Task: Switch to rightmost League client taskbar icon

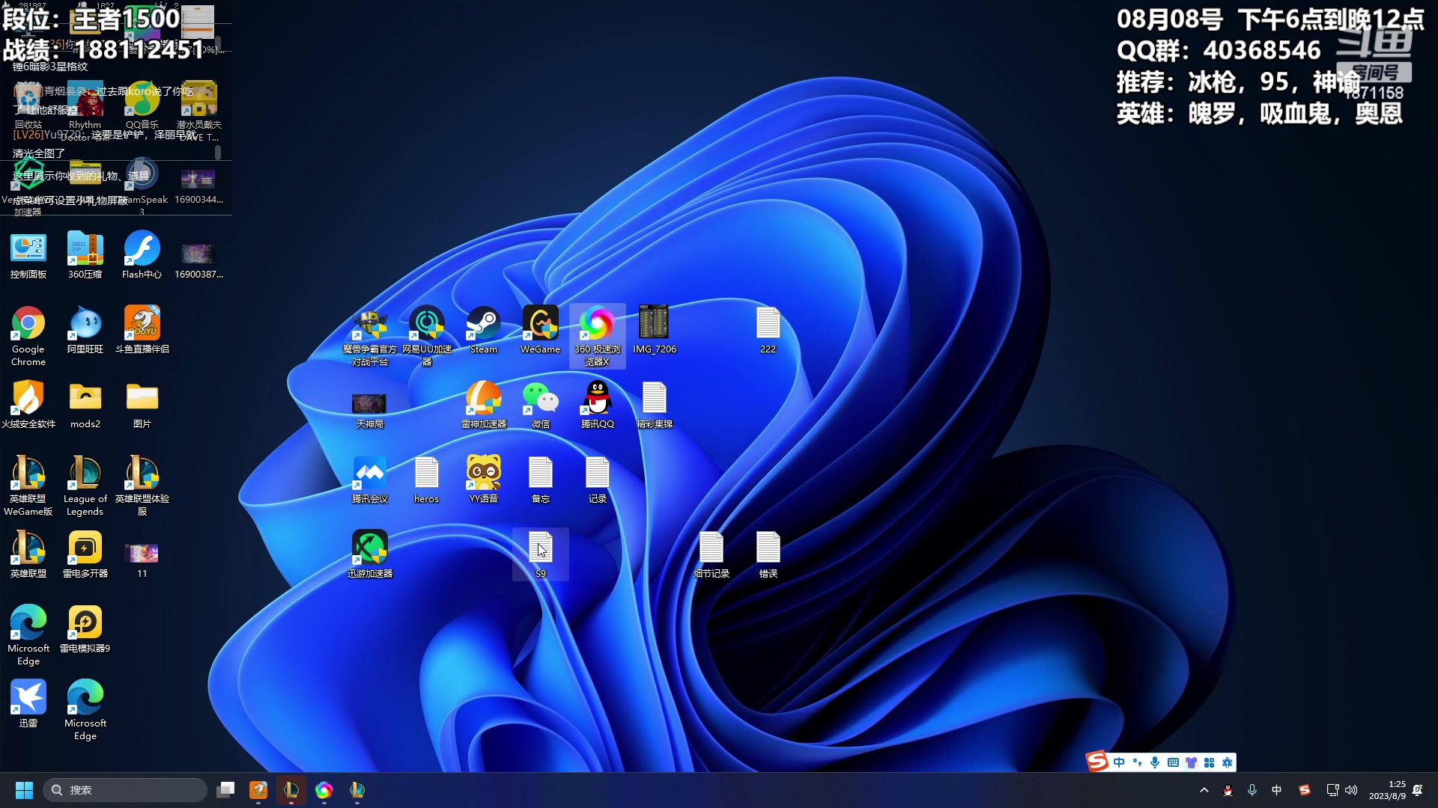Action: click(x=357, y=790)
